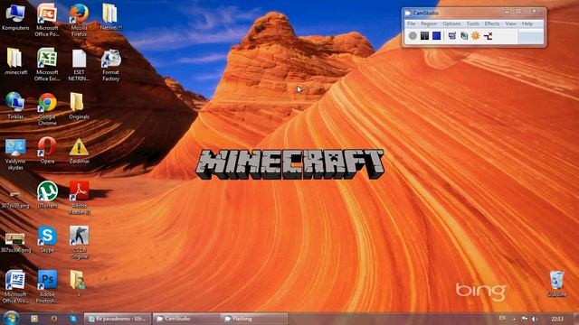Click the pinned Skype taskbar icon
Viewport: 579px width, 325px height.
[73, 319]
